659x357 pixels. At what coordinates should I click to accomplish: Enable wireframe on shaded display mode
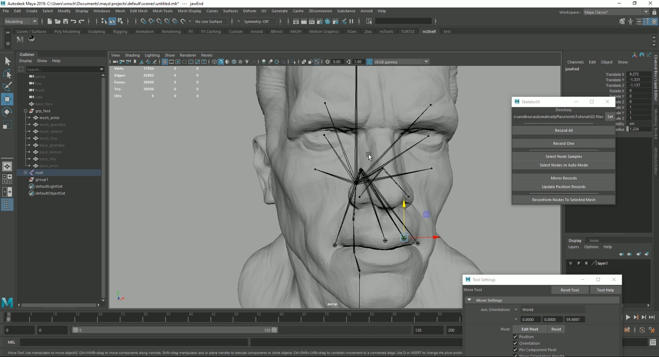[227, 62]
